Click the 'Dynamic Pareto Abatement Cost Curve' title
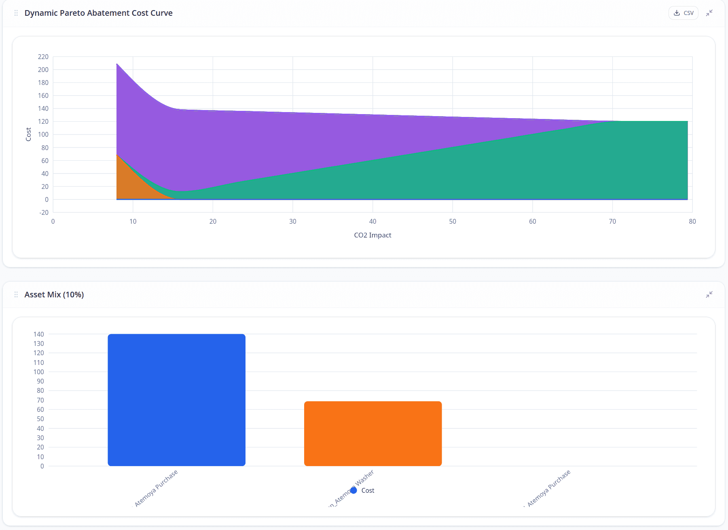Image resolution: width=728 pixels, height=530 pixels. (98, 13)
